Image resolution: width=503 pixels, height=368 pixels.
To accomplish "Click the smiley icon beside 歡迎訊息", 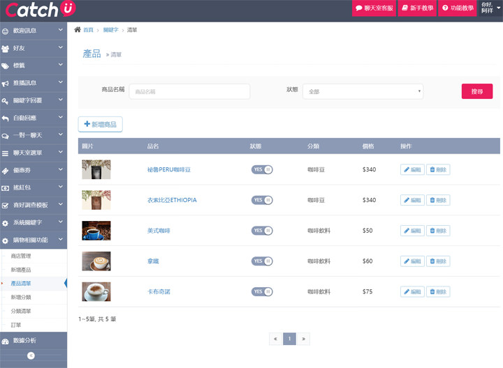I will point(5,31).
